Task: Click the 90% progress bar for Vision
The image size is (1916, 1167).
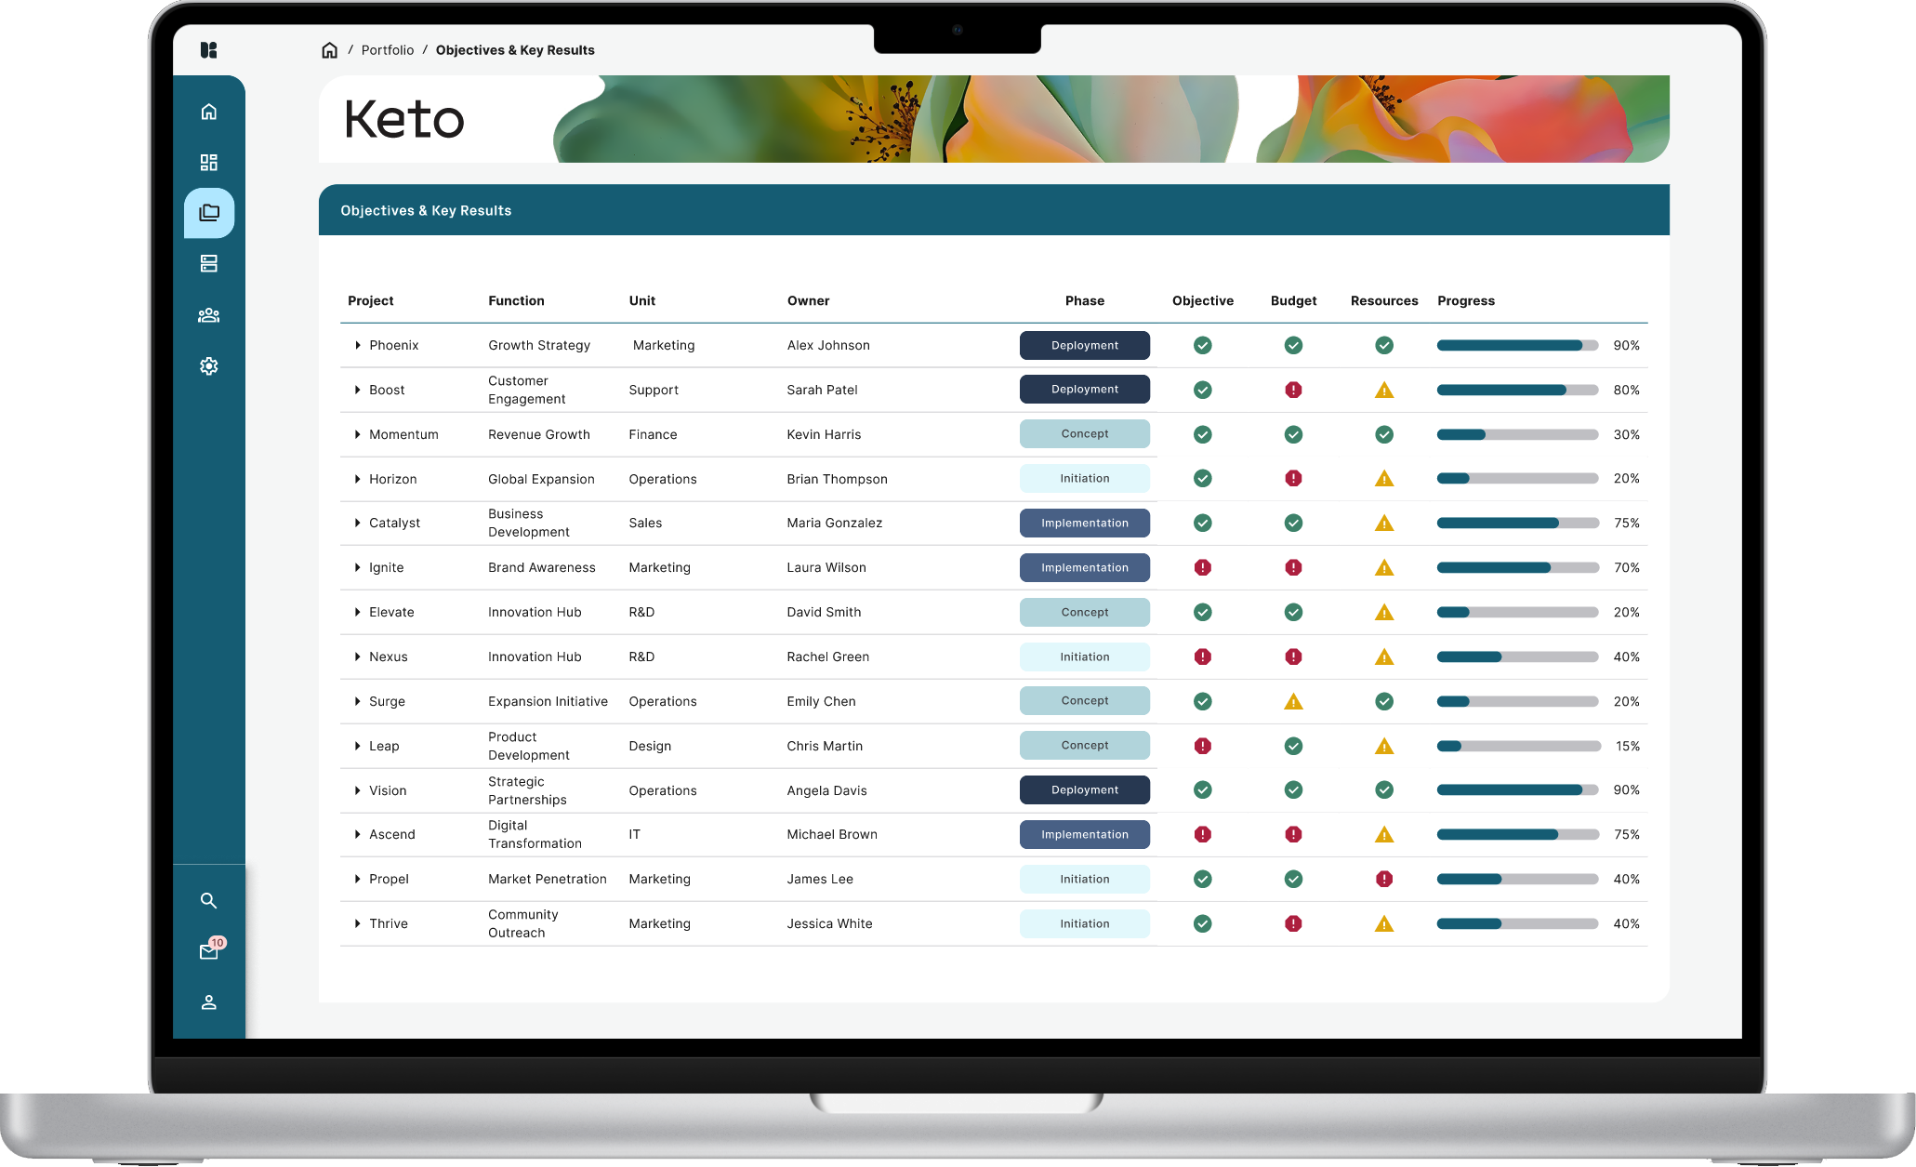Action: coord(1515,789)
